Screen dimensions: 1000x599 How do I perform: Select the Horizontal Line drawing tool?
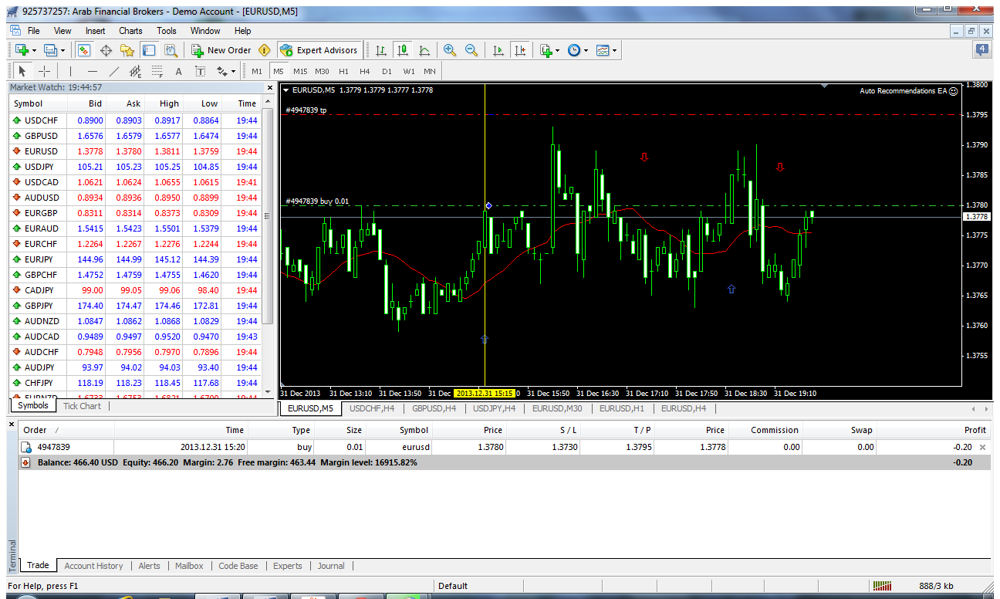click(93, 71)
